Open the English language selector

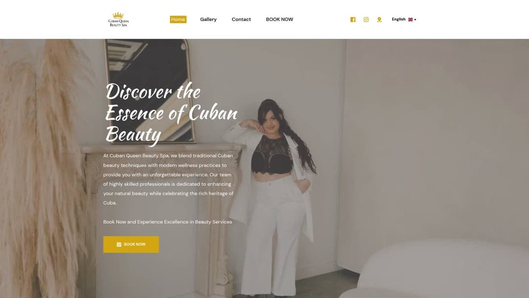click(404, 19)
